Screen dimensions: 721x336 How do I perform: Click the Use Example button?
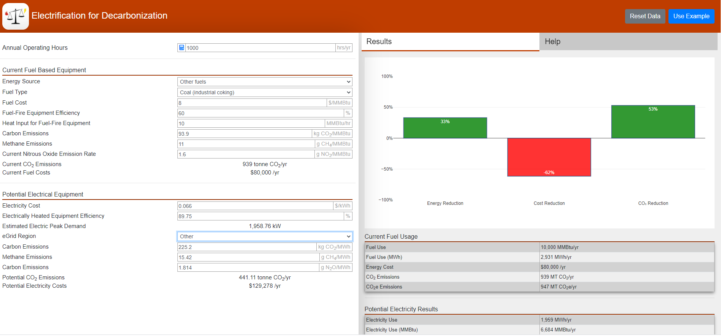[x=691, y=16]
